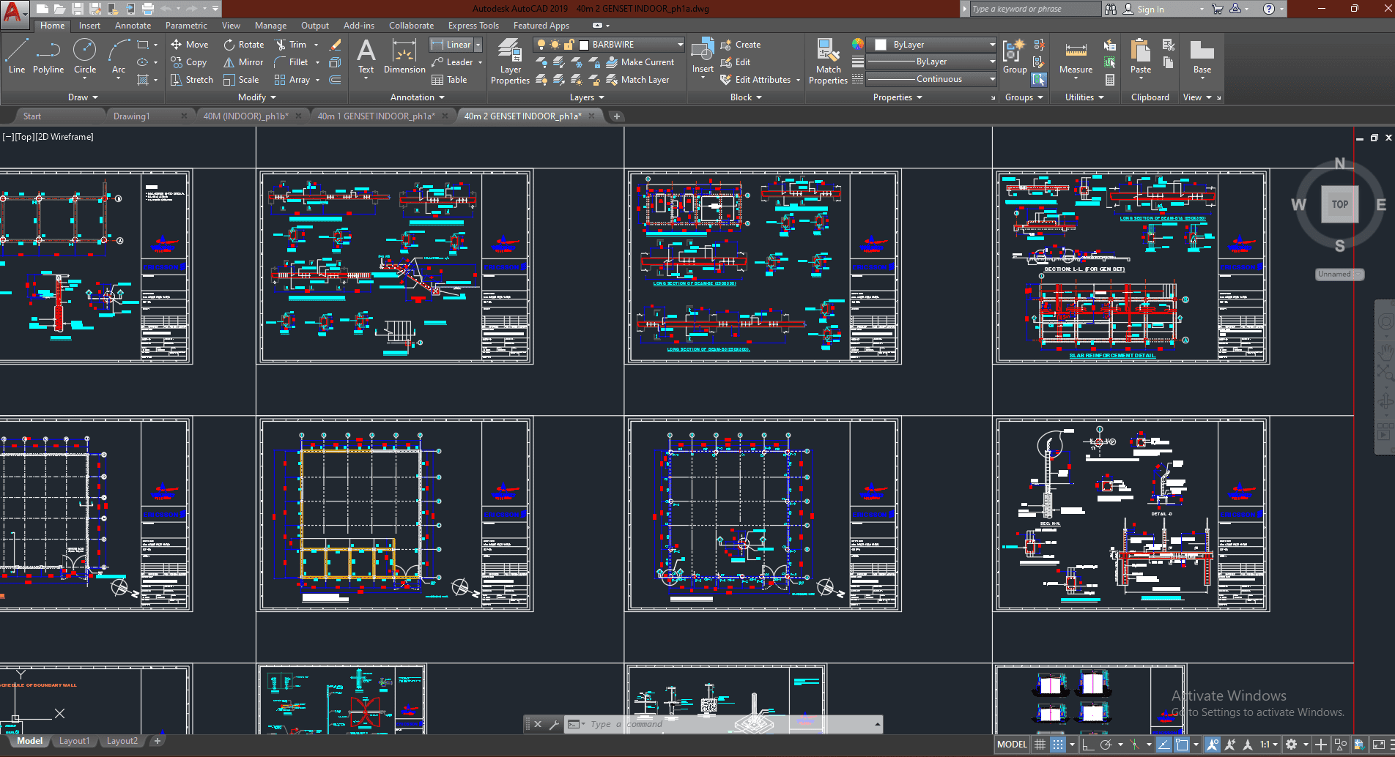Screen dimensions: 1395x757
Task: Click Make Current layer button
Action: (640, 62)
